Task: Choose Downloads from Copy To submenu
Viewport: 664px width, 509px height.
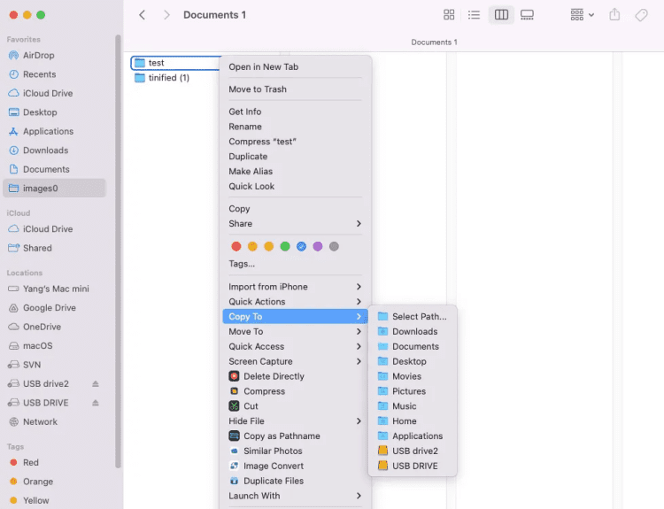Action: tap(414, 332)
